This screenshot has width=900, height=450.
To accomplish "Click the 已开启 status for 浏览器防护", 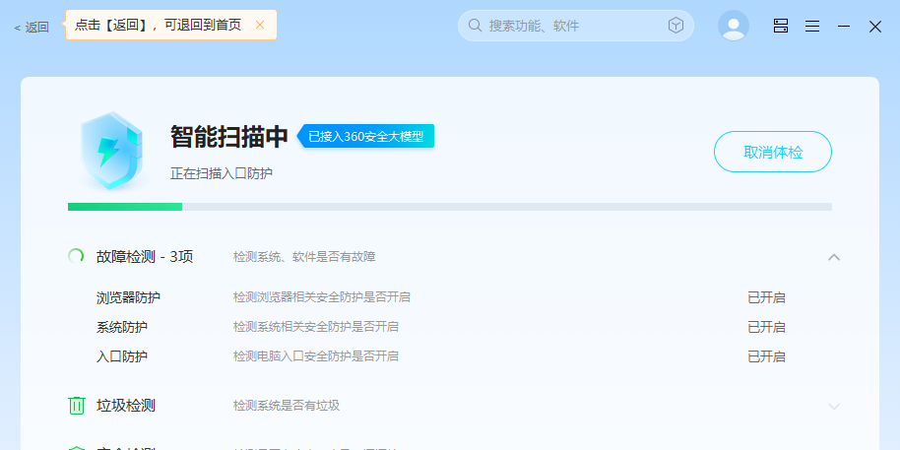I will pos(766,297).
